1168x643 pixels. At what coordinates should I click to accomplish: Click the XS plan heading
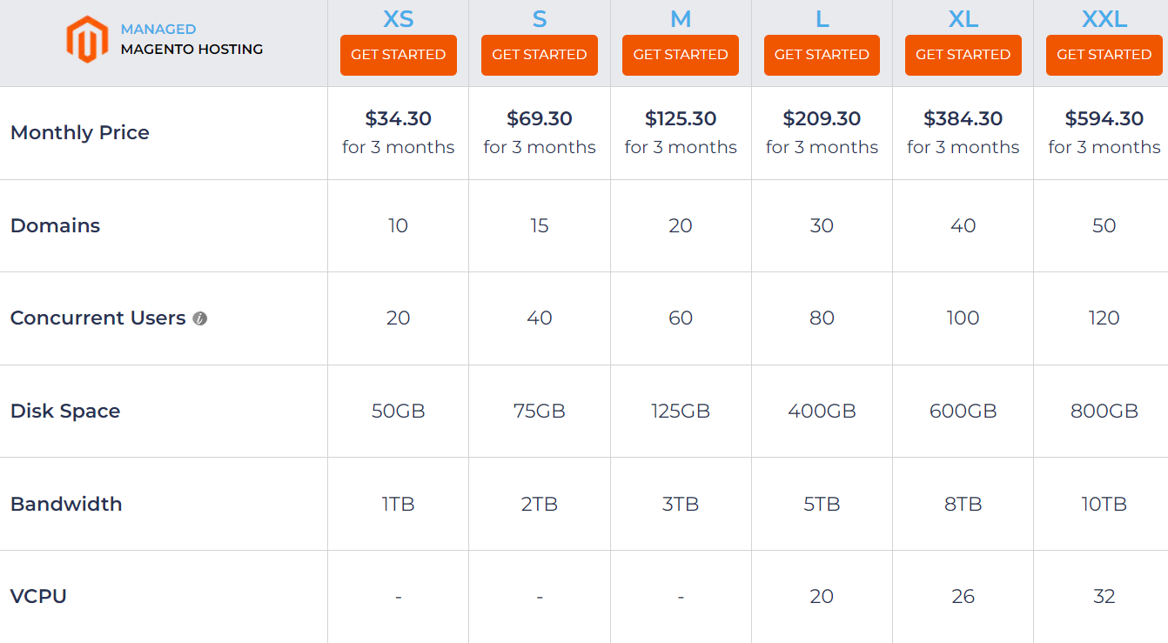tap(398, 18)
